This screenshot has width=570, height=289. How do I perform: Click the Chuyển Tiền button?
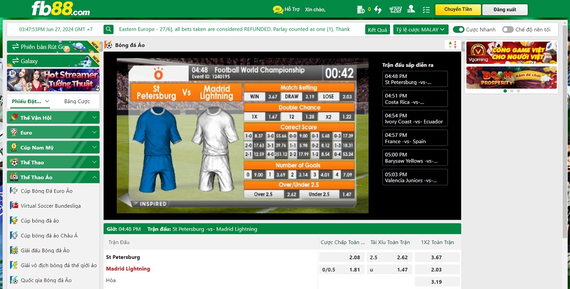pos(458,10)
